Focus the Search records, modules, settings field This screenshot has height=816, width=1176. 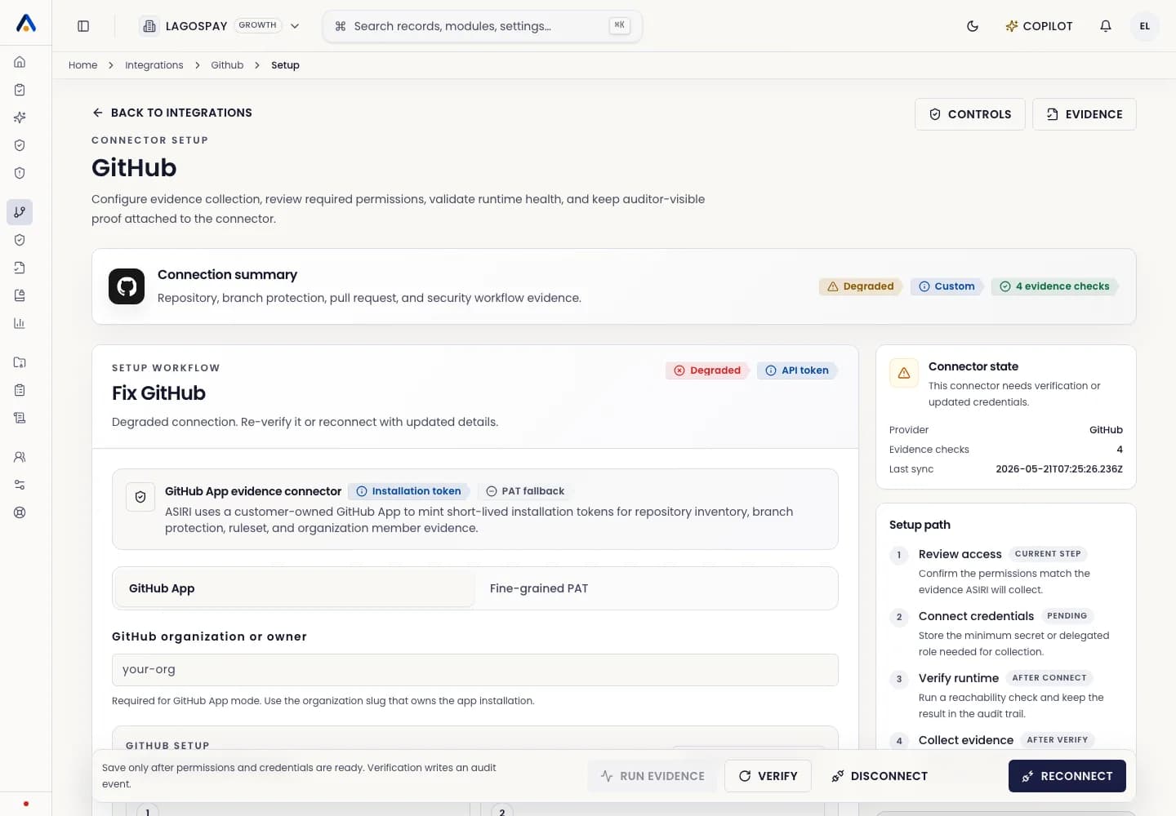pos(483,26)
